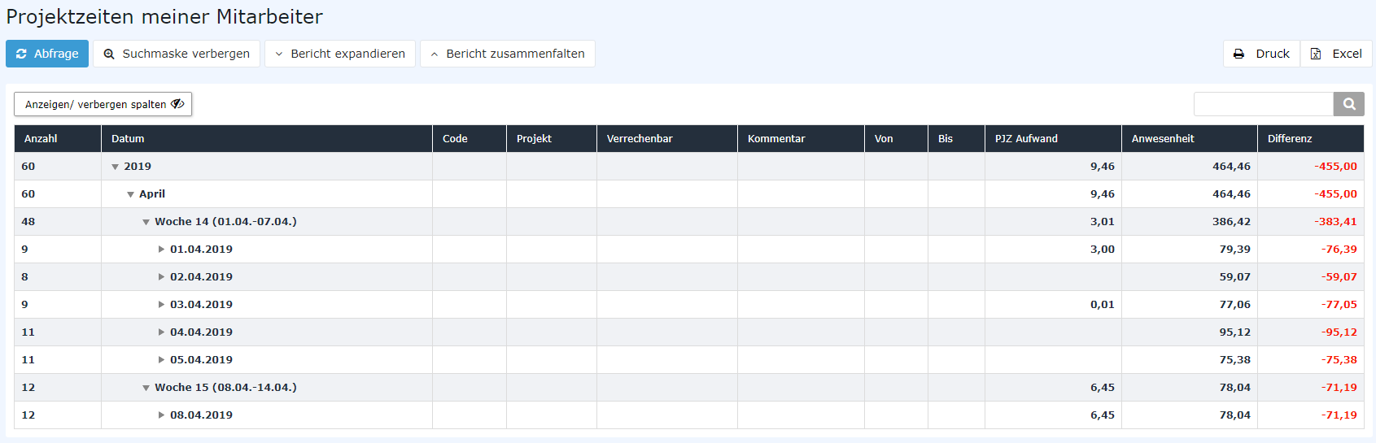Click Bericht zusammenfalten button
This screenshot has height=443, width=1376.
point(508,54)
